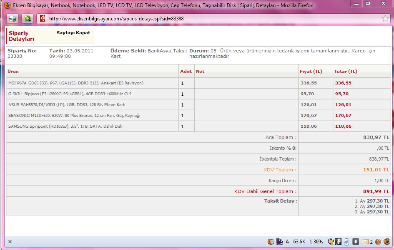Click into the URL address field
This screenshot has height=250, width=394.
[x=213, y=19]
